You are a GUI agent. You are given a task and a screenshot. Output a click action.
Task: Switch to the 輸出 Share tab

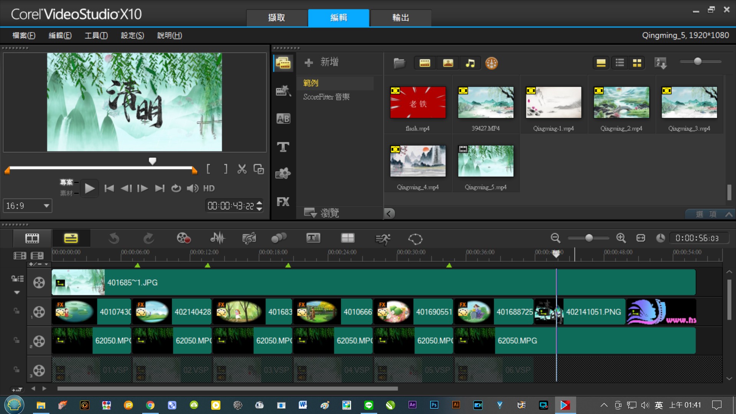(401, 18)
